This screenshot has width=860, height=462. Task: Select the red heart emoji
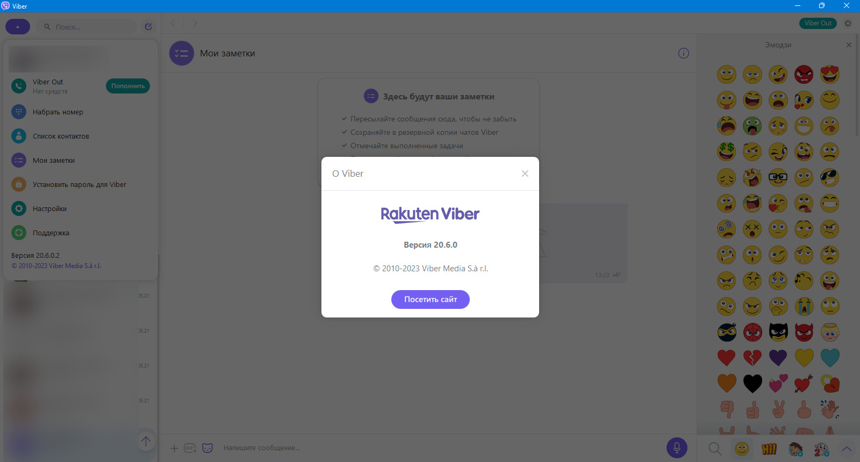[726, 357]
